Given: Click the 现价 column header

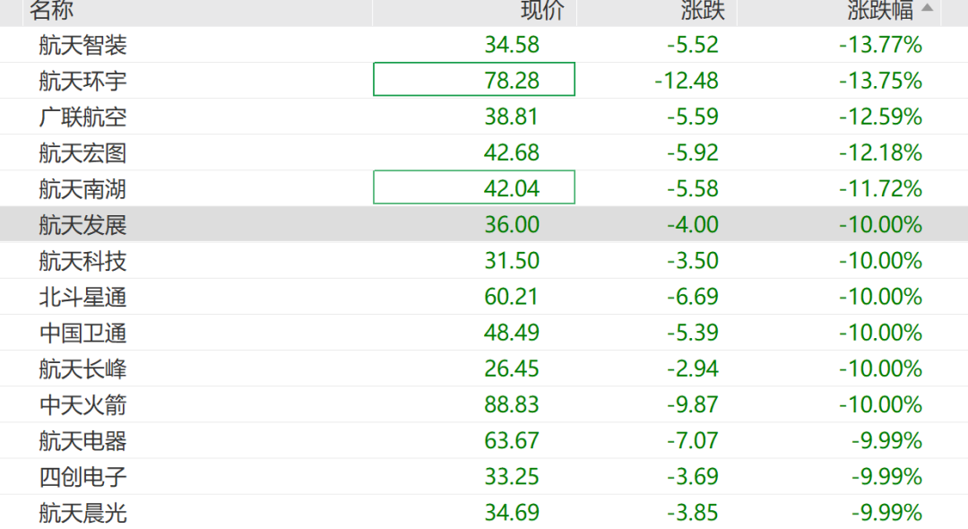Looking at the screenshot, I should 542,10.
